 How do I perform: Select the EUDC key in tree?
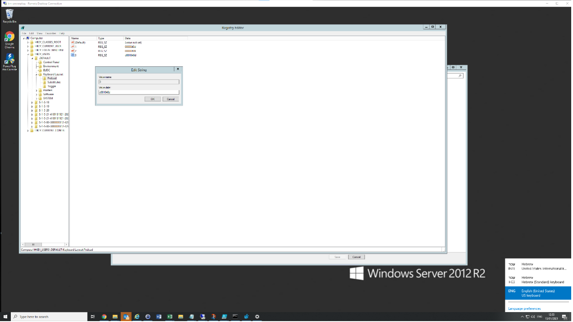click(x=46, y=70)
